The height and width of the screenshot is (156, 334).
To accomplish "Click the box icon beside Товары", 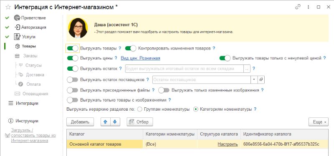I will [18, 46].
